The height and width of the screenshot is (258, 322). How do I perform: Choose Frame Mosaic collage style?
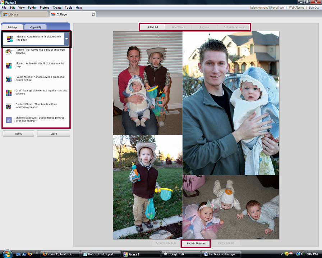(x=36, y=78)
